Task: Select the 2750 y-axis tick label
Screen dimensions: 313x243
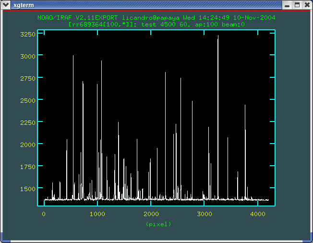Action: (27, 78)
